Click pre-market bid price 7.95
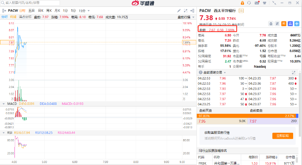Screen dimensions: 302x165 202,121
